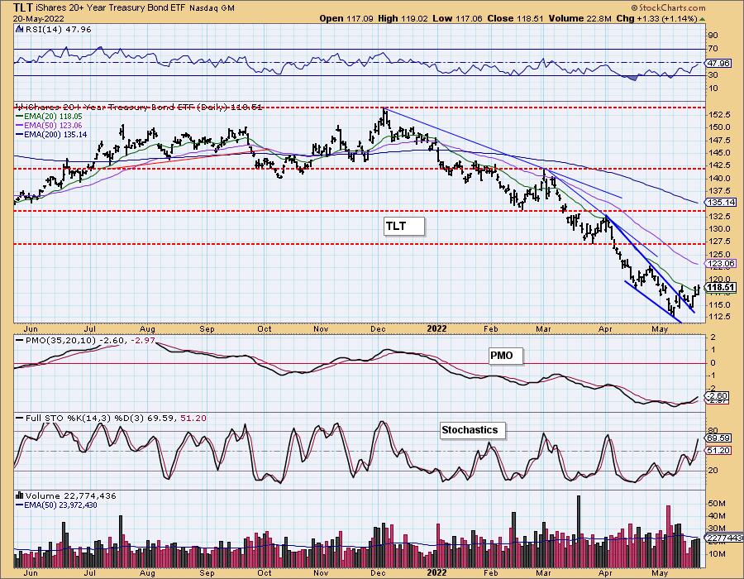744x579 pixels.
Task: Click the Open 117.09 value
Action: point(346,18)
